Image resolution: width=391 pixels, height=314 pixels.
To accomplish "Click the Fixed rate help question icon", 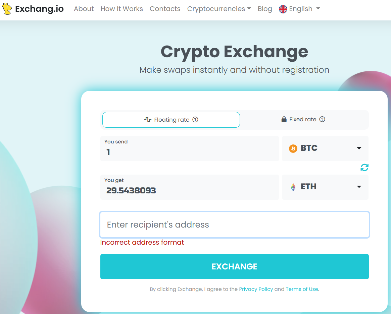I will coord(322,119).
